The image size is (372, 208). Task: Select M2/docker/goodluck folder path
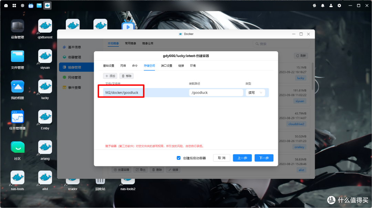coord(122,92)
